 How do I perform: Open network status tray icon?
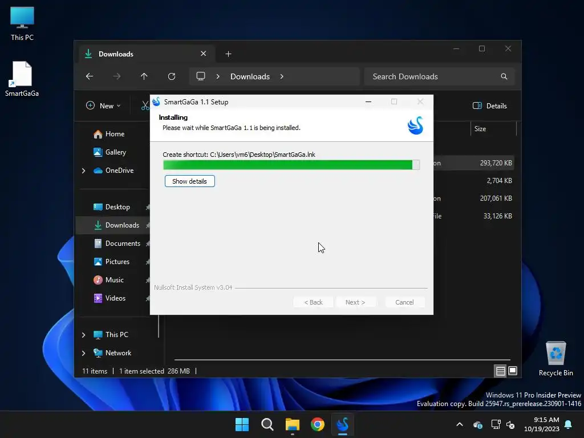click(x=496, y=424)
